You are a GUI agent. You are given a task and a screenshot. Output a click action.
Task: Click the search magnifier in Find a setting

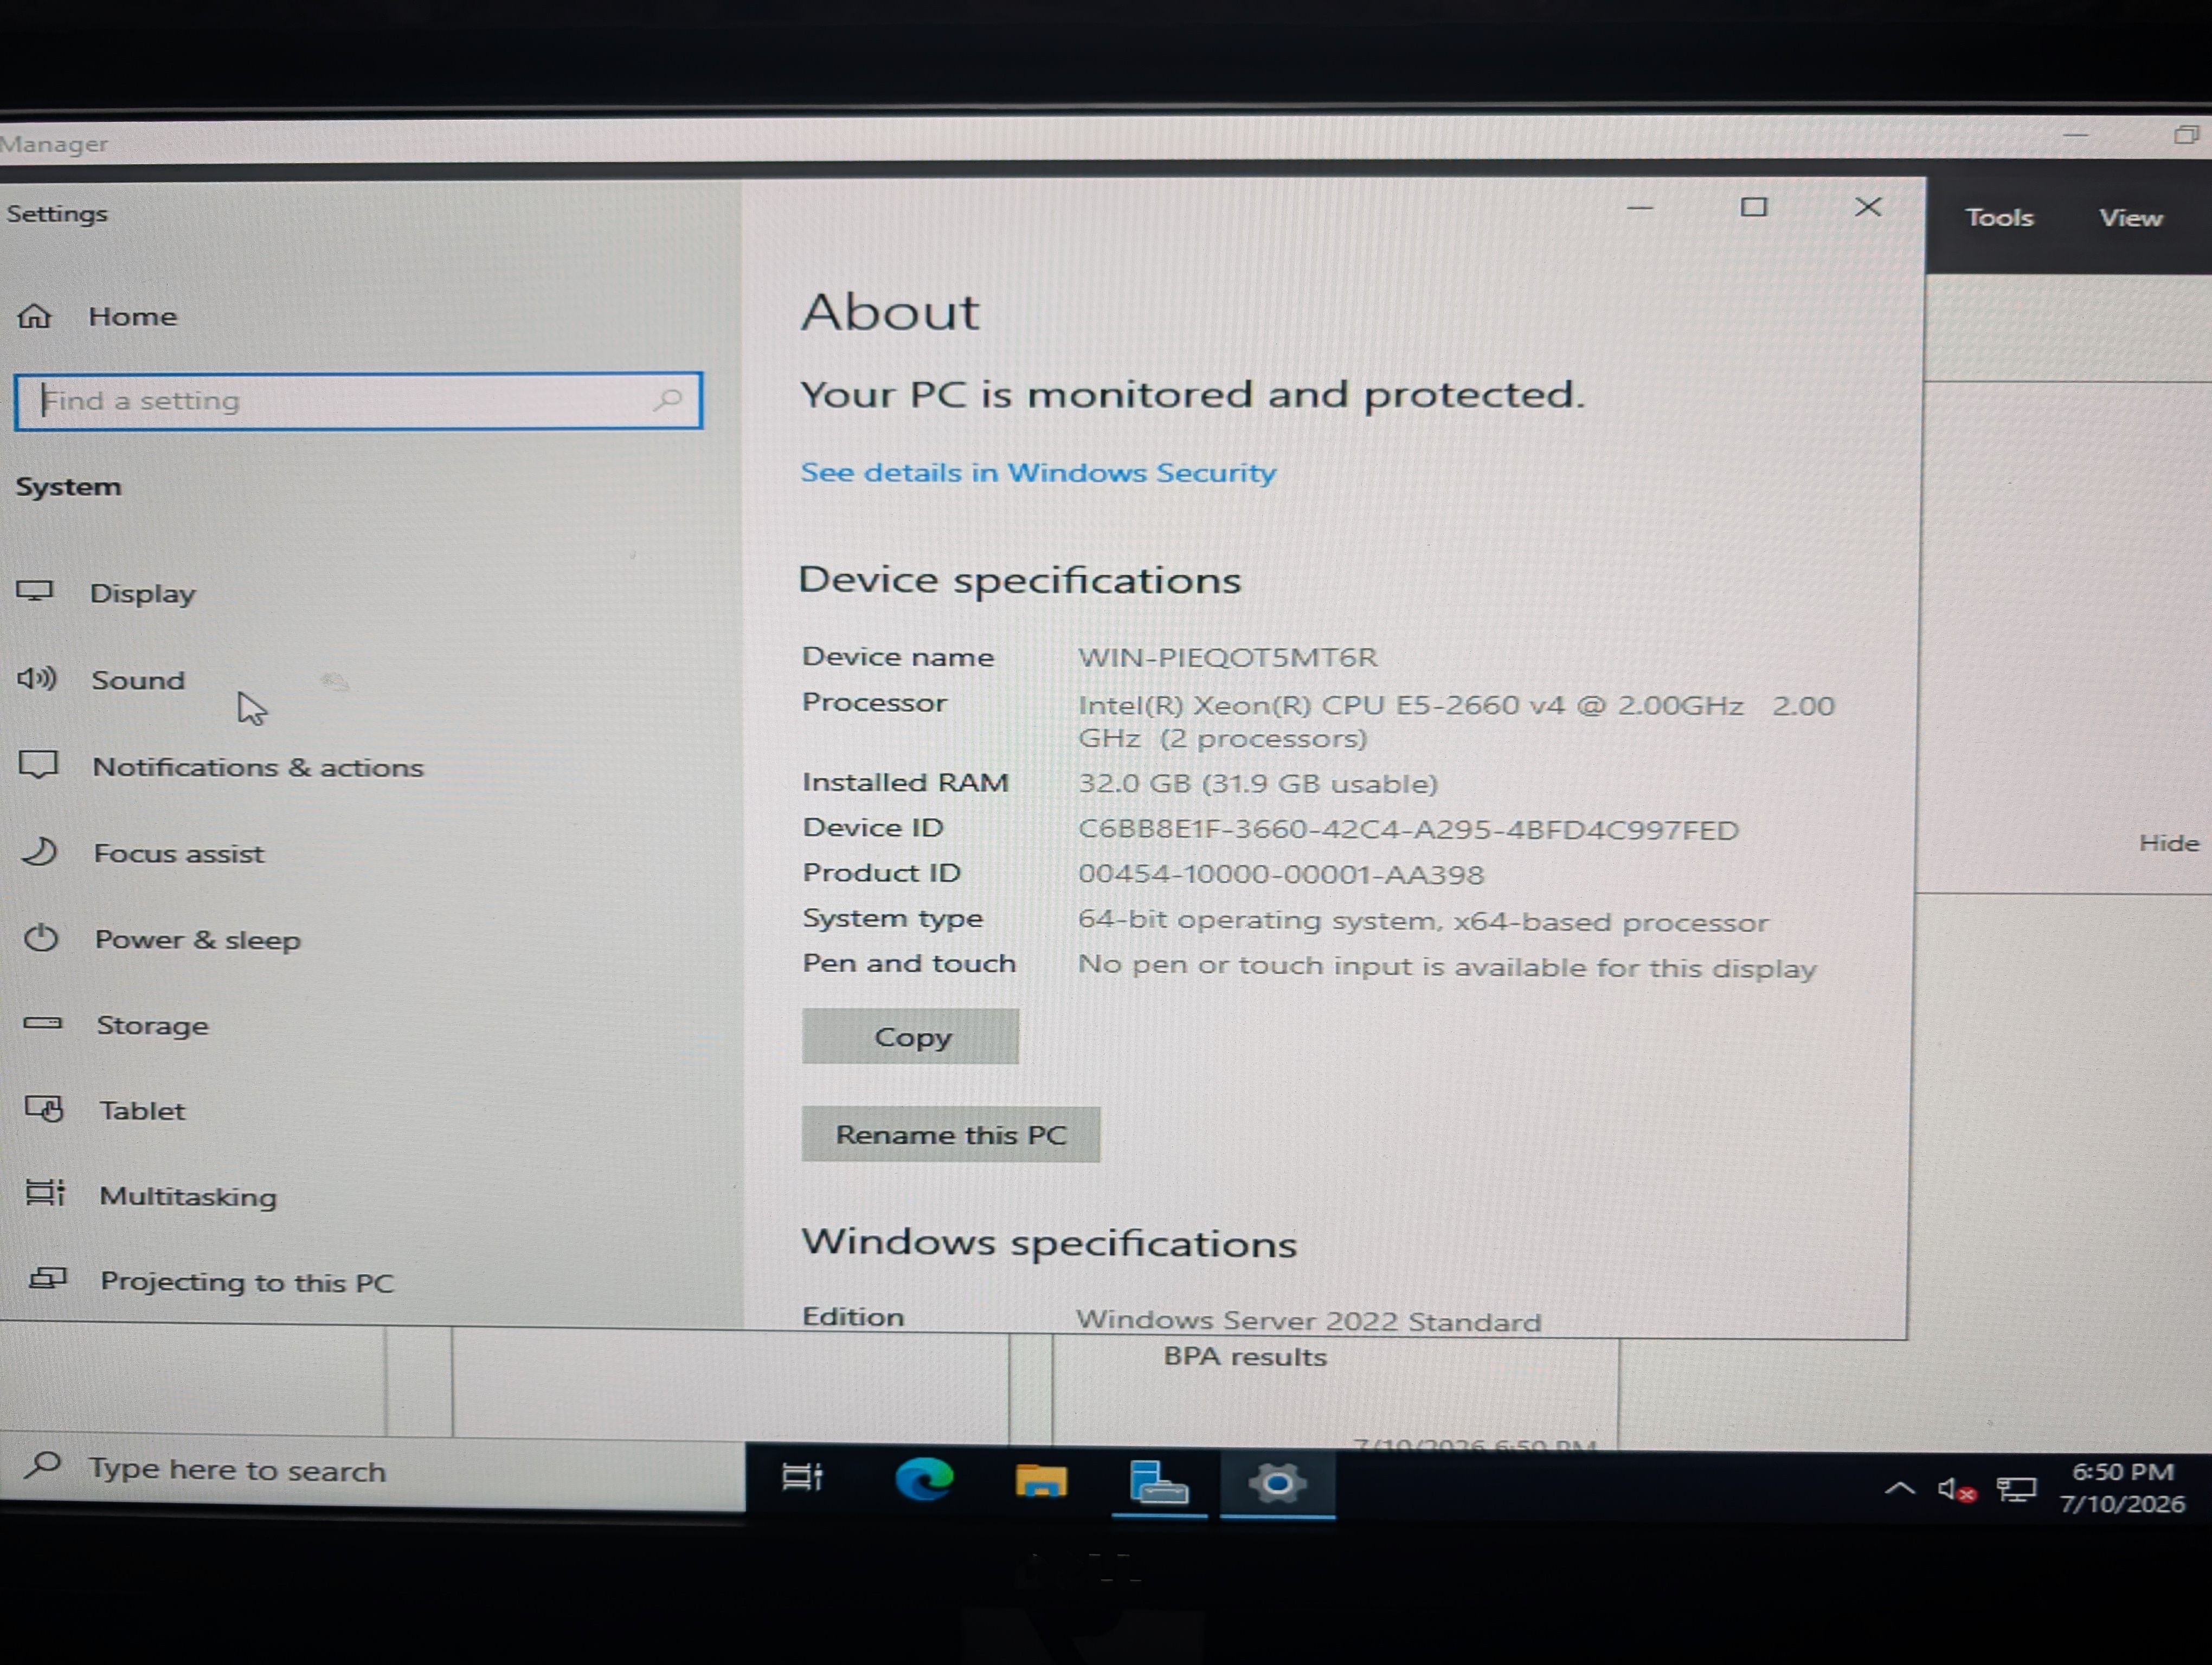tap(668, 401)
